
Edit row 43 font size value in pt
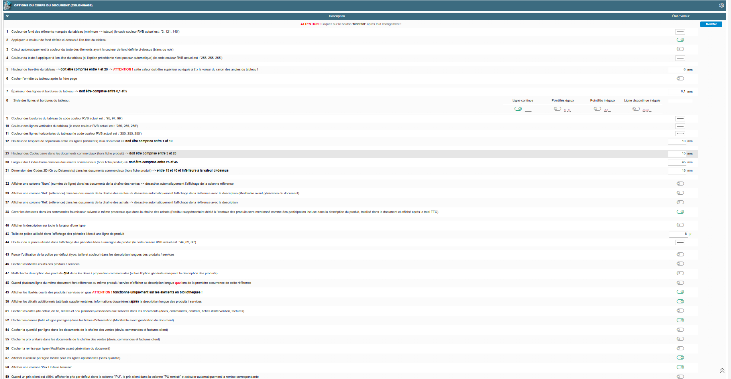[678, 234]
